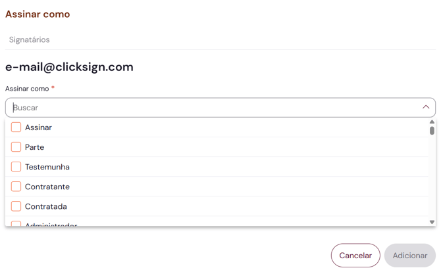Click the scrollbar down arrow

pyautogui.click(x=432, y=222)
